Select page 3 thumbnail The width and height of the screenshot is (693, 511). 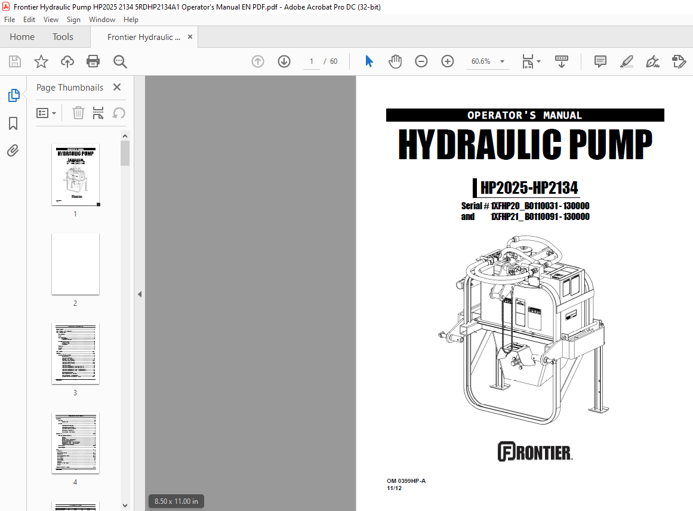76,354
